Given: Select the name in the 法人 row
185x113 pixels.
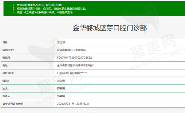Looking at the screenshot, I should (61, 89).
